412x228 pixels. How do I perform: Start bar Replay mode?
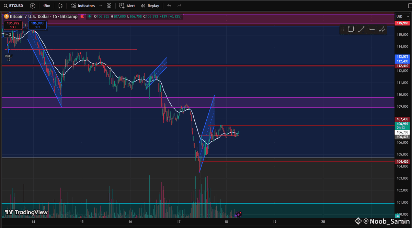(x=150, y=6)
